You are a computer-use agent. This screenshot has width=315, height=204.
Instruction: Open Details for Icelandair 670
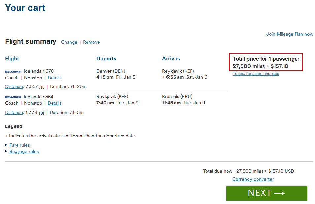54,78
